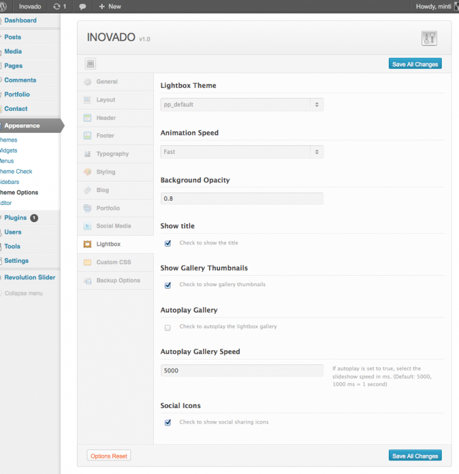Click Howdy, minti account menu

click(433, 6)
